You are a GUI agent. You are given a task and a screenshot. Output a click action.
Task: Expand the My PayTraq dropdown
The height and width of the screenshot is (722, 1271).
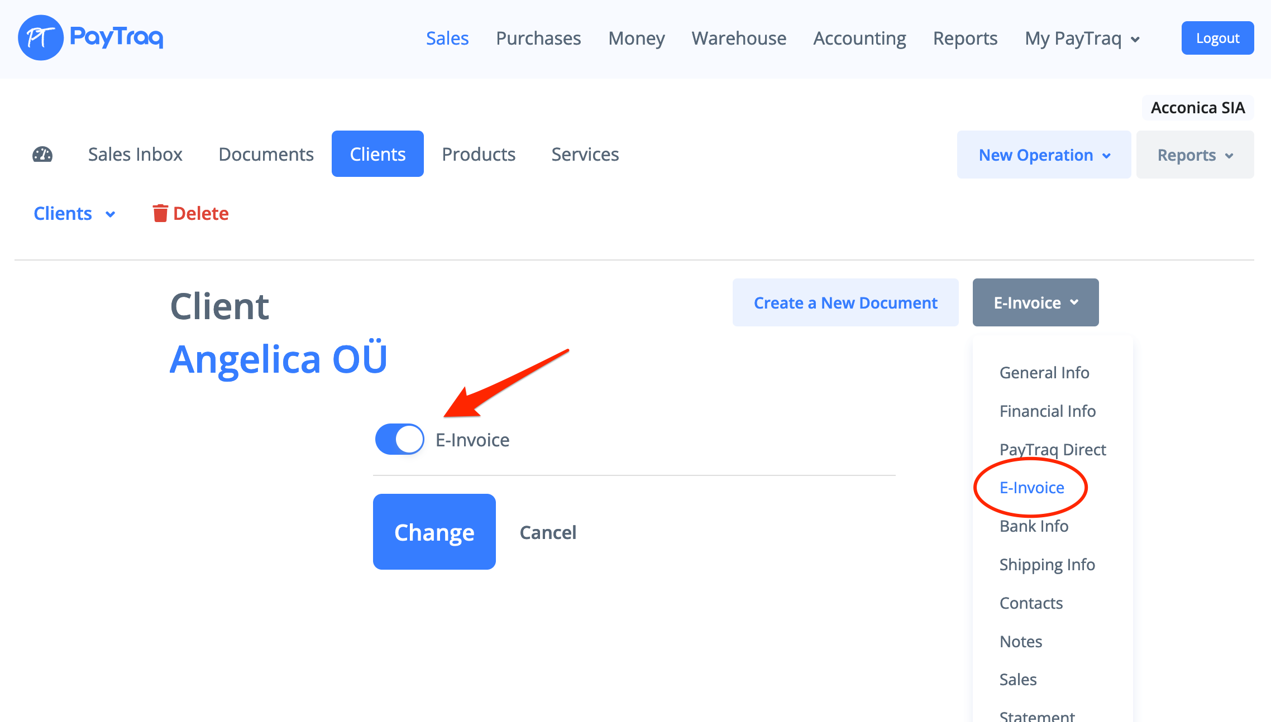point(1082,38)
